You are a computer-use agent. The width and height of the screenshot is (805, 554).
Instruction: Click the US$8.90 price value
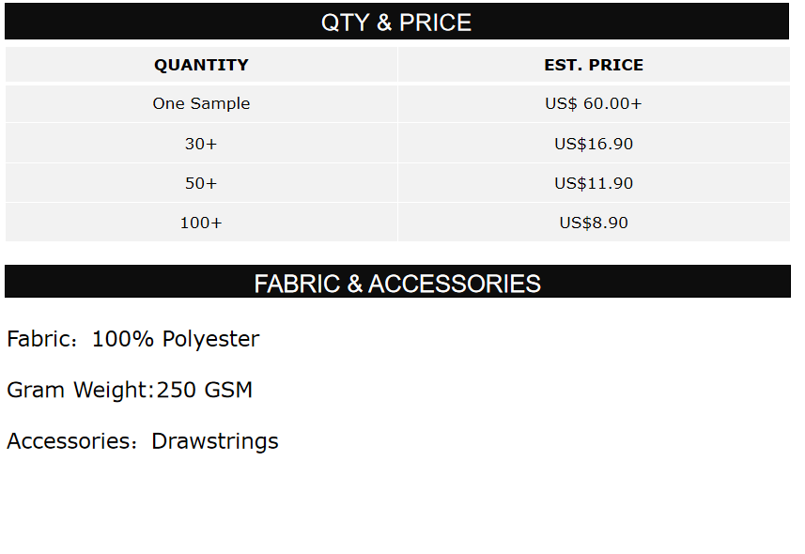pos(594,223)
